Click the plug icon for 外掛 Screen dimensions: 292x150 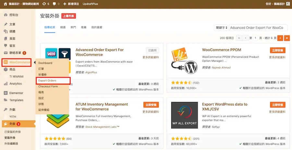[6, 124]
